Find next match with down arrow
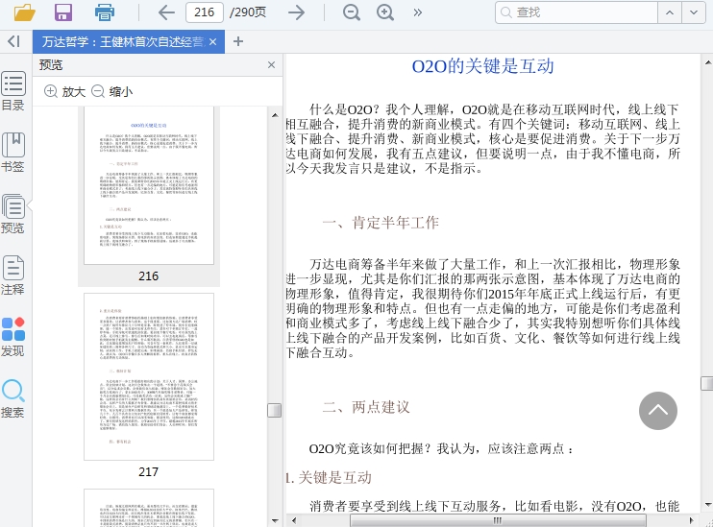The height and width of the screenshot is (527, 713). point(694,12)
